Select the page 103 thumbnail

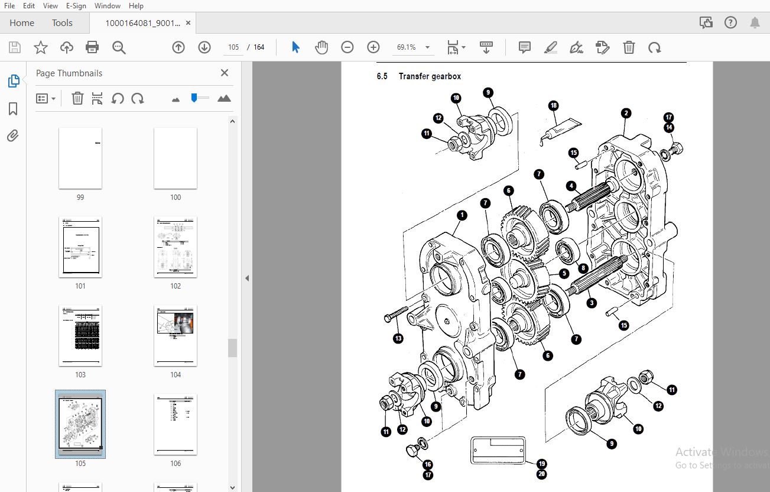80,336
